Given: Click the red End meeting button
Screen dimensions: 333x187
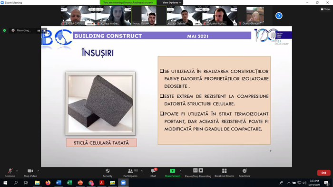Looking at the screenshot, I should point(323,173).
